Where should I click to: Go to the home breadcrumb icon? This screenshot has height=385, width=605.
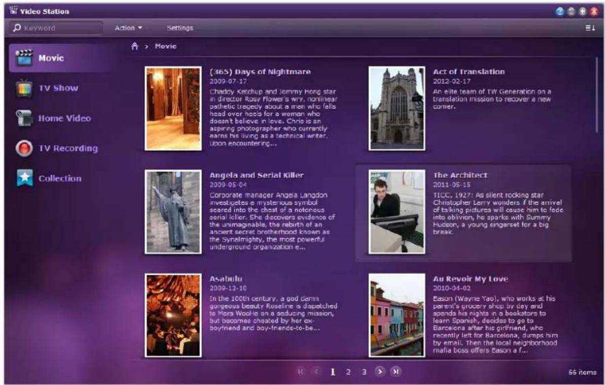click(134, 46)
